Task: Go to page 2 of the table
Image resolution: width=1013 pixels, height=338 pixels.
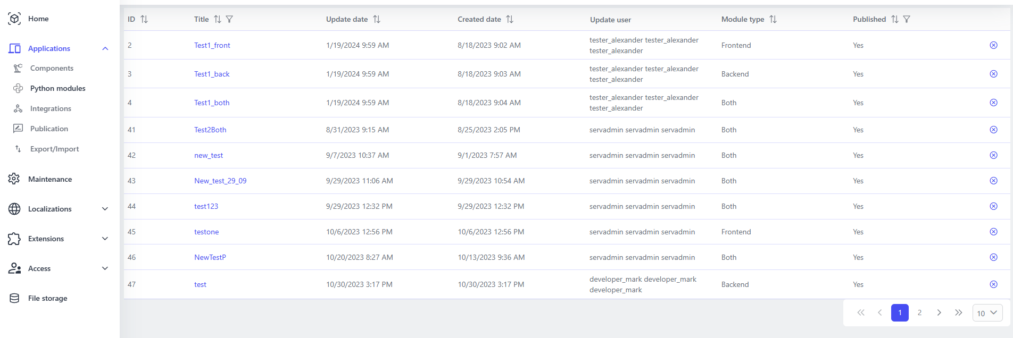Action: [919, 312]
